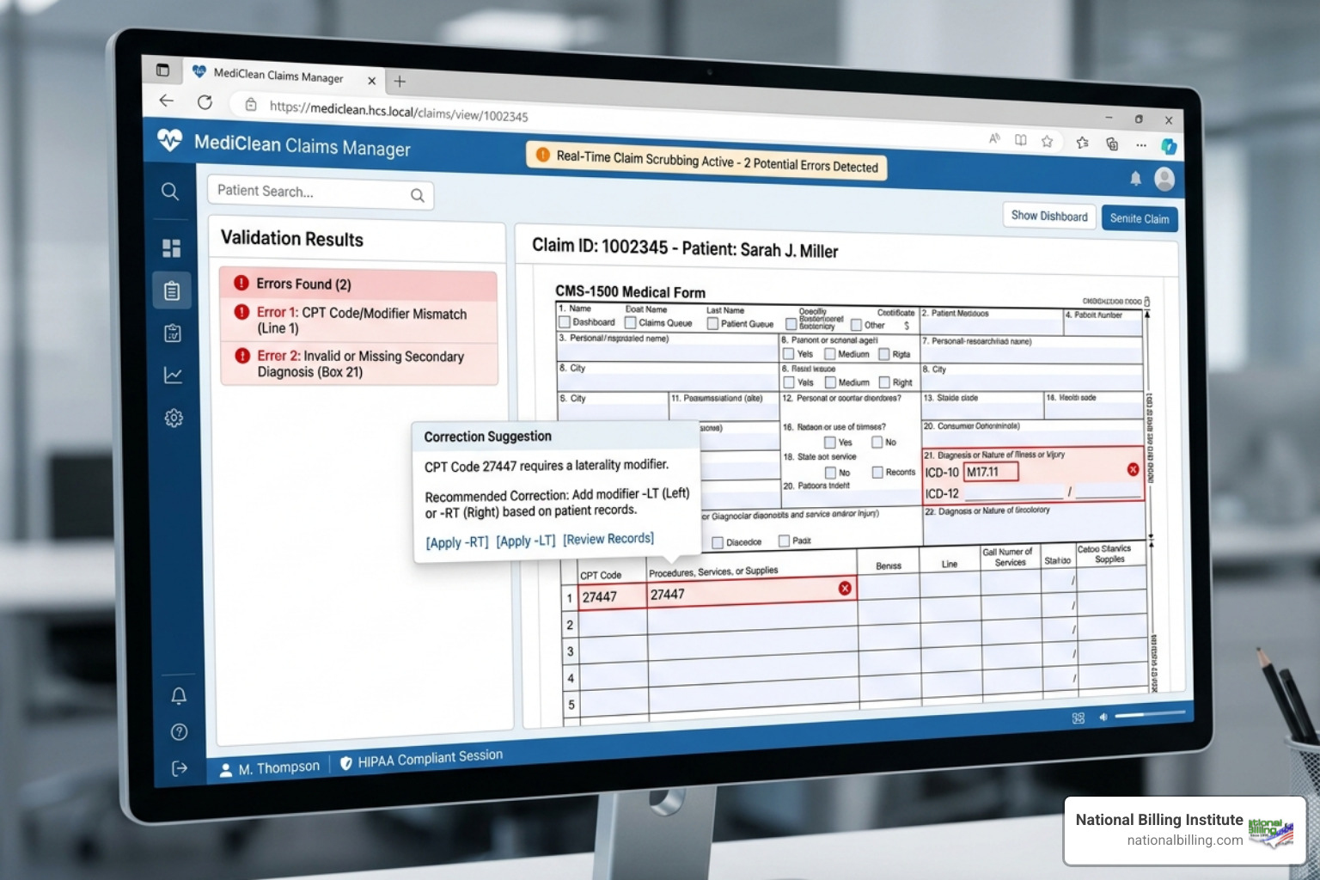Click error icon in diagnosis box 21

[1133, 469]
